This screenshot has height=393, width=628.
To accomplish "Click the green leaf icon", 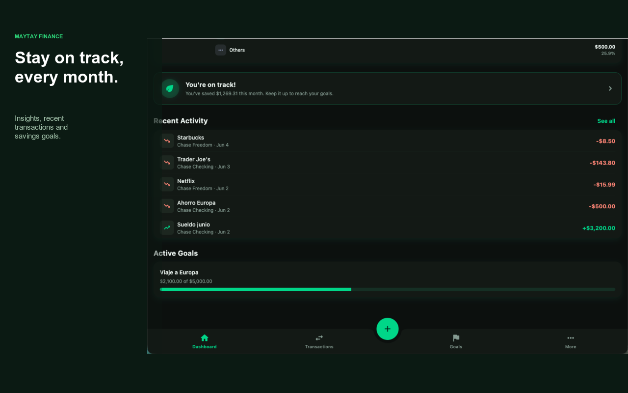I will pos(170,88).
